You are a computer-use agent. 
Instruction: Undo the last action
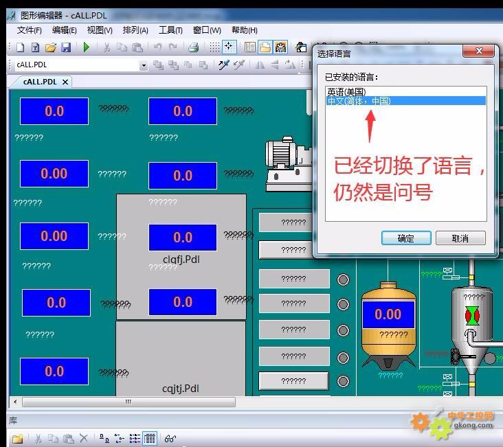157,47
